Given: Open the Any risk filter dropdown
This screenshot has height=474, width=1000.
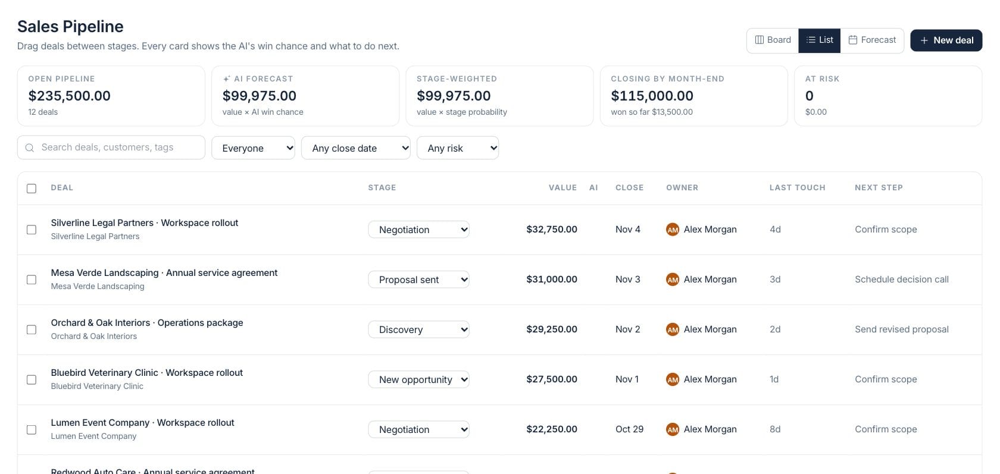Looking at the screenshot, I should click(458, 148).
